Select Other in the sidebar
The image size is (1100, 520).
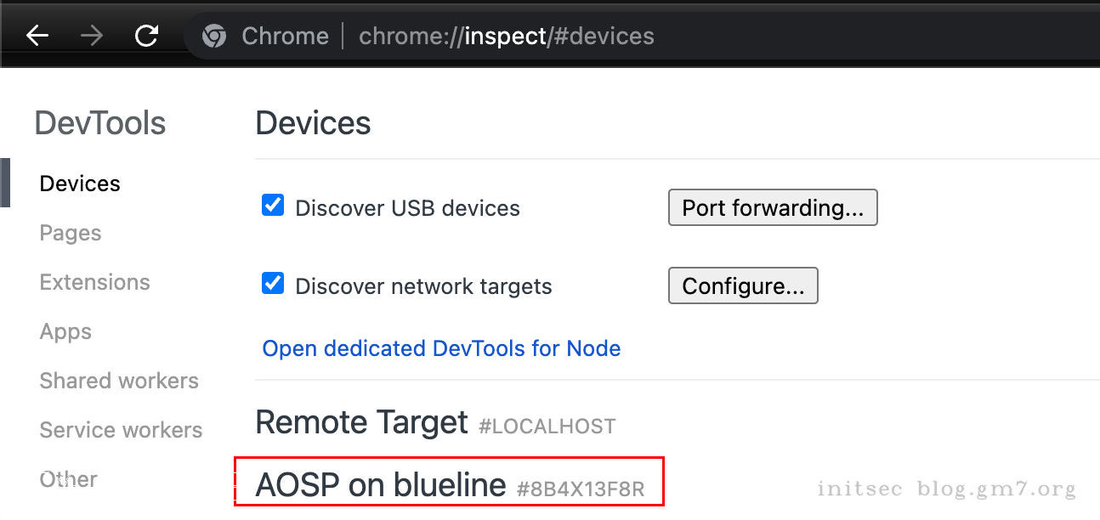tap(68, 479)
